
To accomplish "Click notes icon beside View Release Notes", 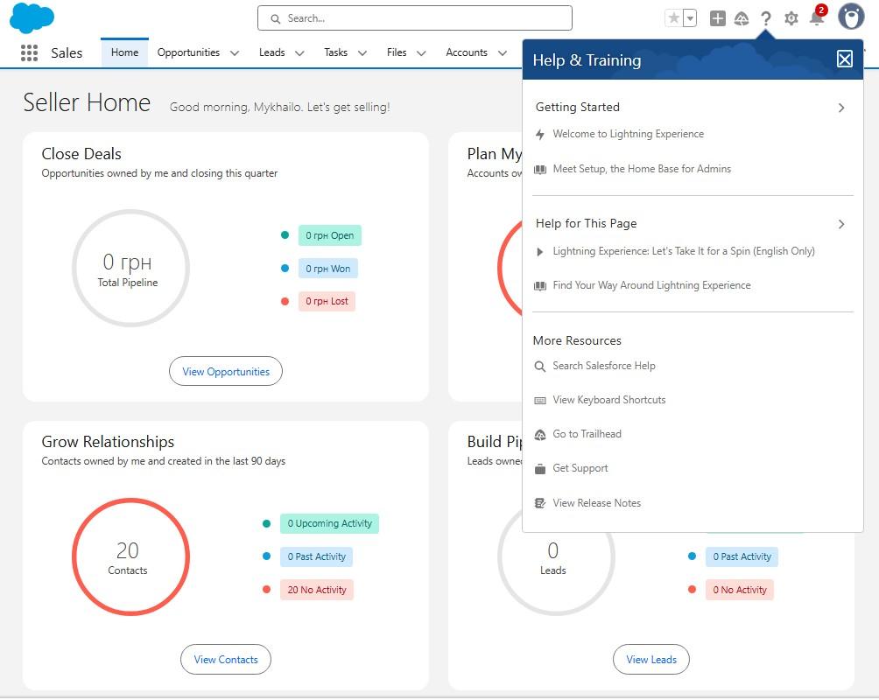I will pyautogui.click(x=540, y=503).
